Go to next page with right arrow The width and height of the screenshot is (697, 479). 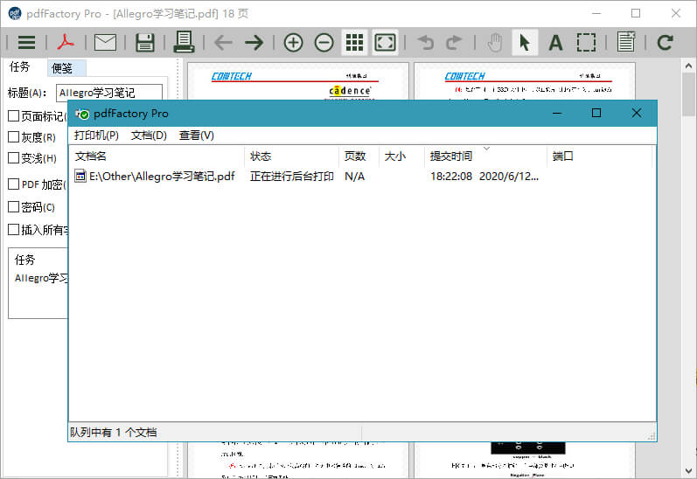pos(254,43)
